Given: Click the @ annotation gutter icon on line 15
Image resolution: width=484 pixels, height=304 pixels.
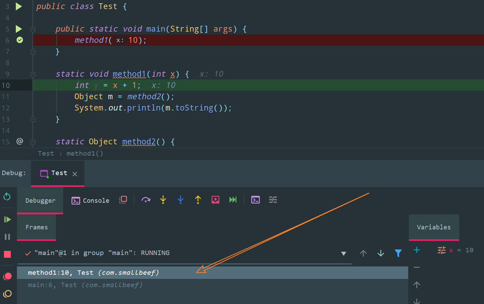Looking at the screenshot, I should [19, 141].
